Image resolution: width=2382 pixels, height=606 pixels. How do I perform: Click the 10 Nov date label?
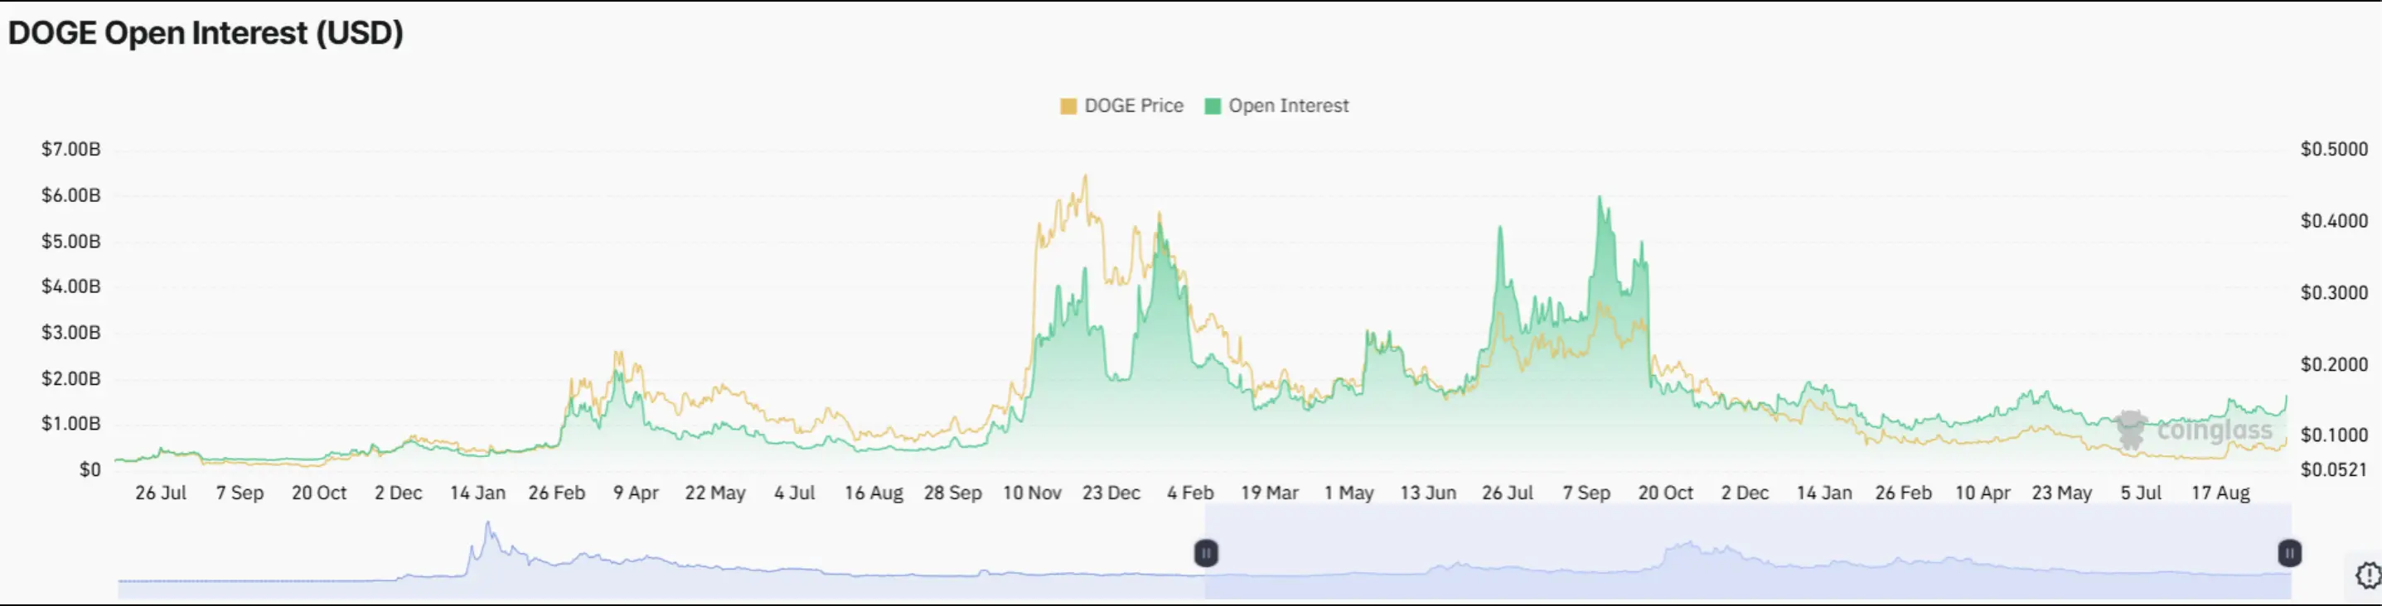pos(1032,493)
